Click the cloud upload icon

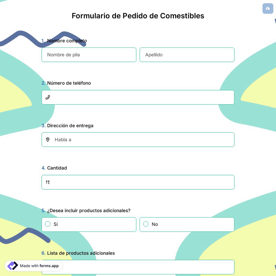click(x=268, y=9)
